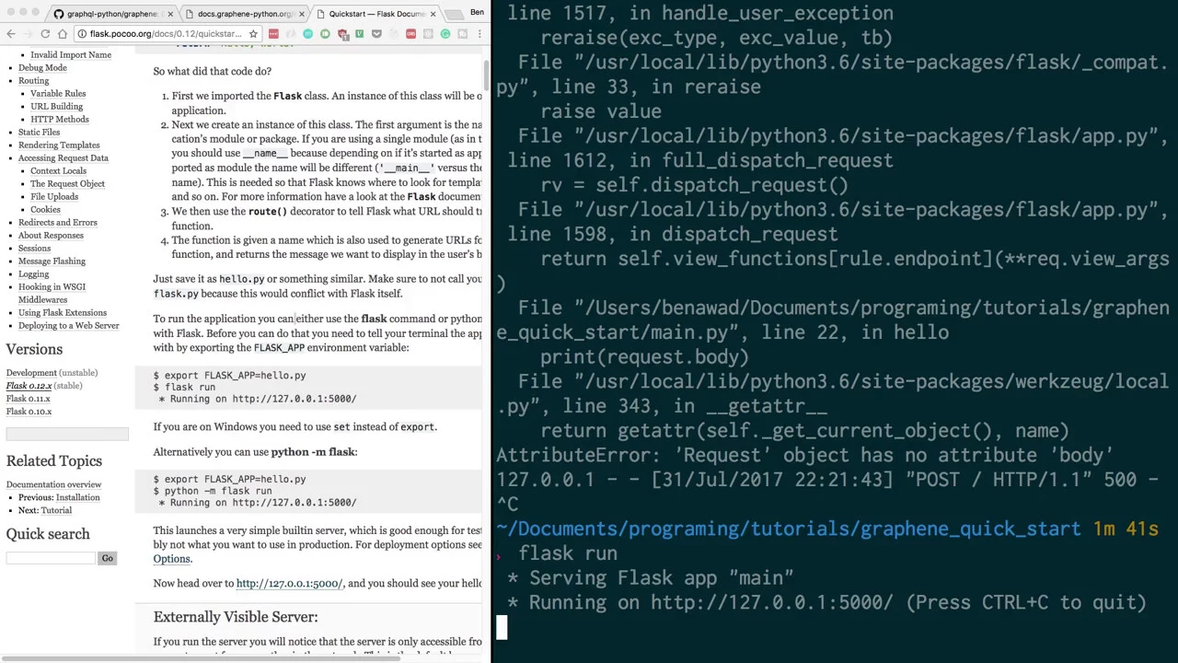Click the browser forward arrow
The image size is (1178, 663).
28,34
